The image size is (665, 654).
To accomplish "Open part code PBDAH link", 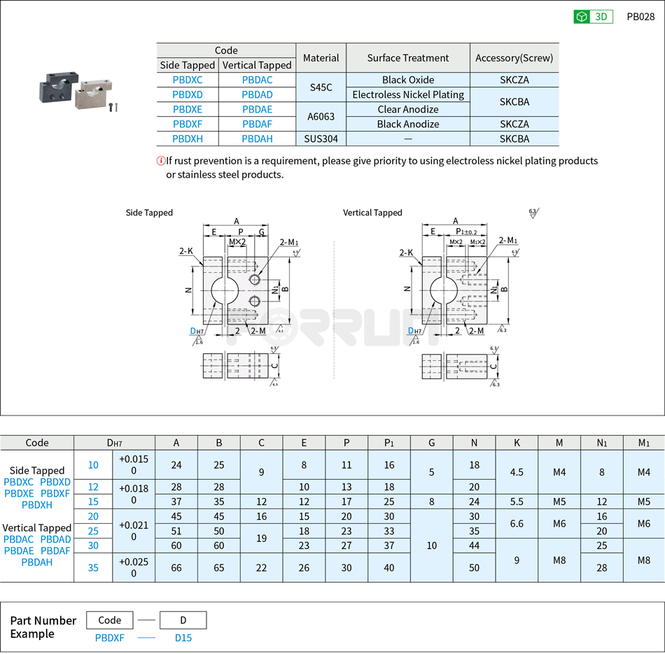I will [x=256, y=138].
